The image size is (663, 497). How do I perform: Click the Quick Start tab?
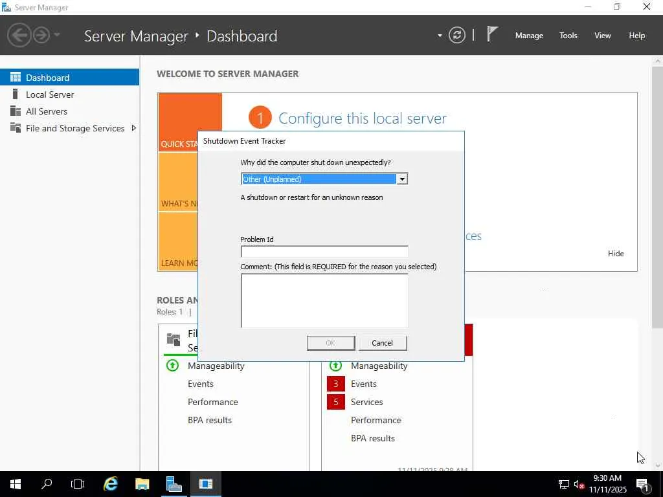tap(178, 122)
